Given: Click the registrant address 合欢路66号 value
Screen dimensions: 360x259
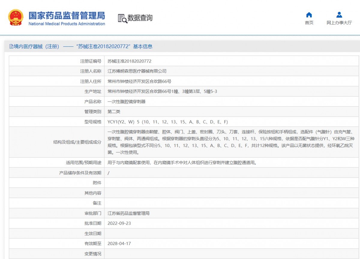Looking at the screenshot, I should click(139, 81).
